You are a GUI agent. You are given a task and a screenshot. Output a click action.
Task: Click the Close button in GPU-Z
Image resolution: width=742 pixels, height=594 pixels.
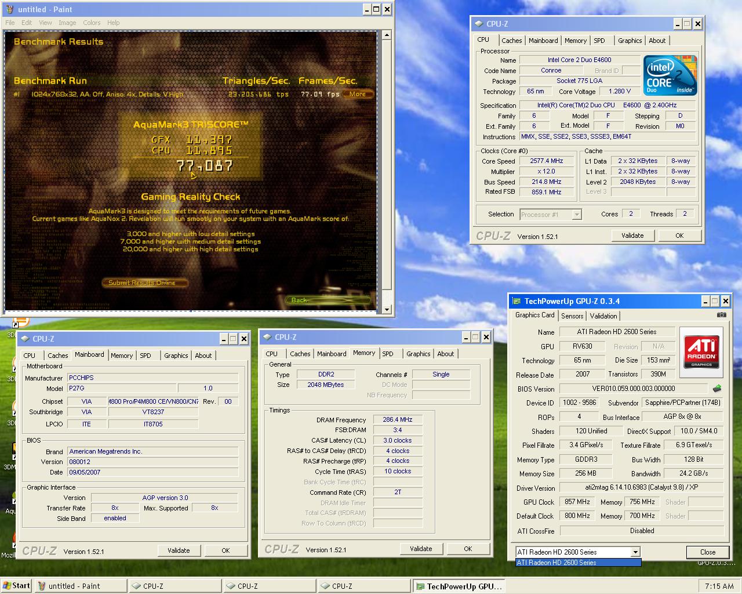pos(708,552)
